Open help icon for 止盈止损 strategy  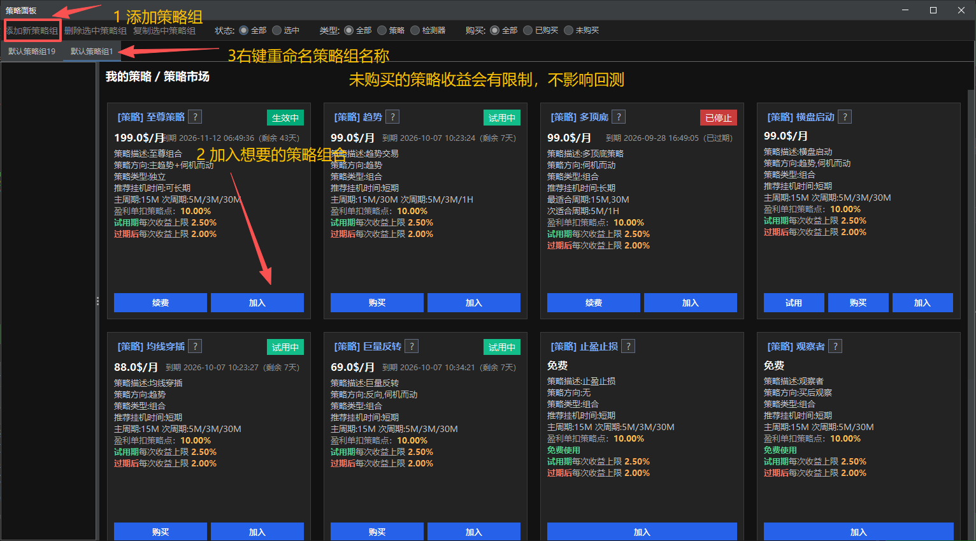point(628,346)
